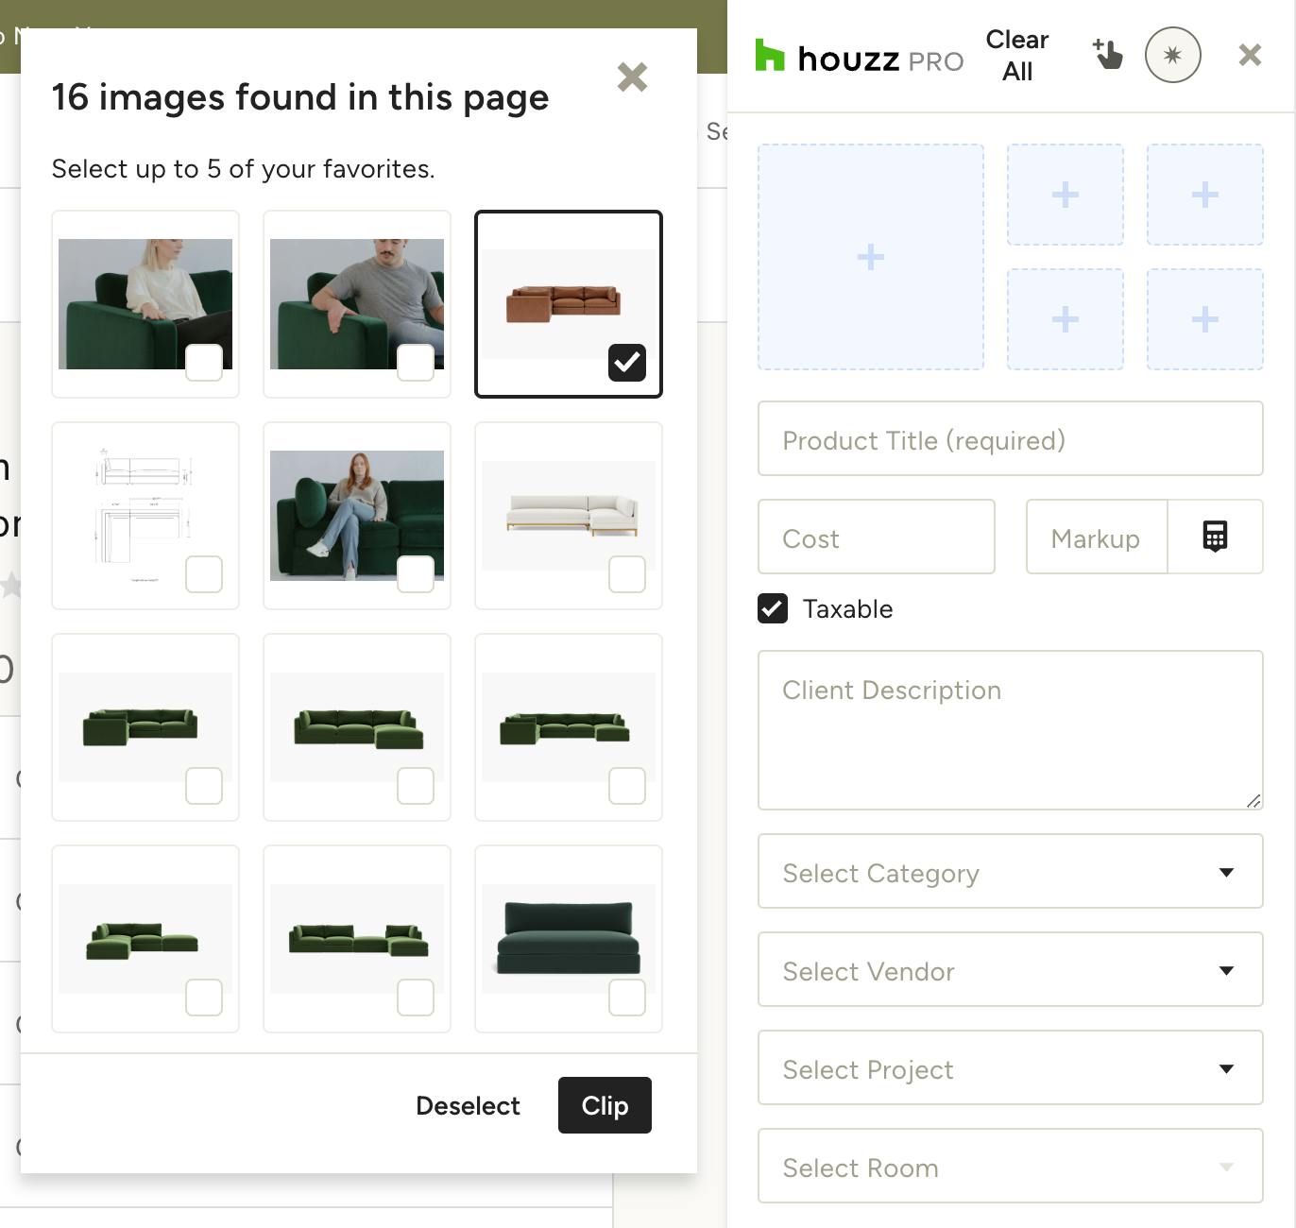Select the sofa dimensions diagram thumbnail
The image size is (1296, 1228).
point(145,515)
